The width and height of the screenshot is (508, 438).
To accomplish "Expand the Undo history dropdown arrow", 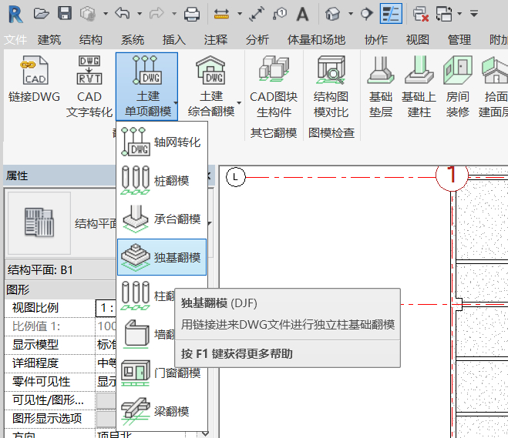I will 140,14.
